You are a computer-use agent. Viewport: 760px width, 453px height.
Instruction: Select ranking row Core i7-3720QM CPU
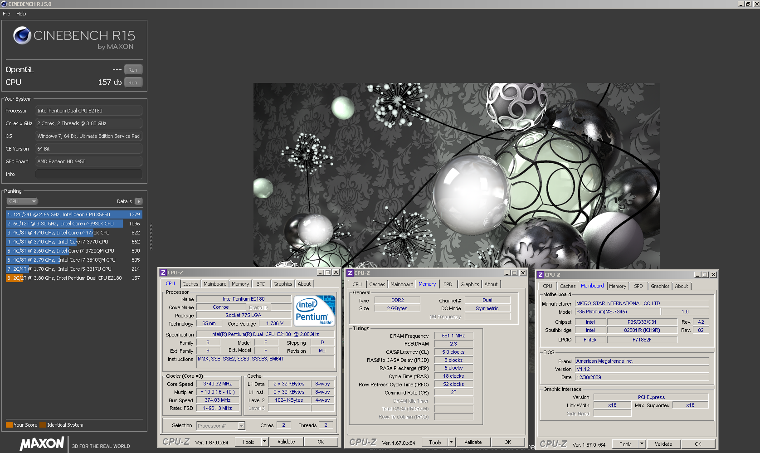tap(74, 251)
